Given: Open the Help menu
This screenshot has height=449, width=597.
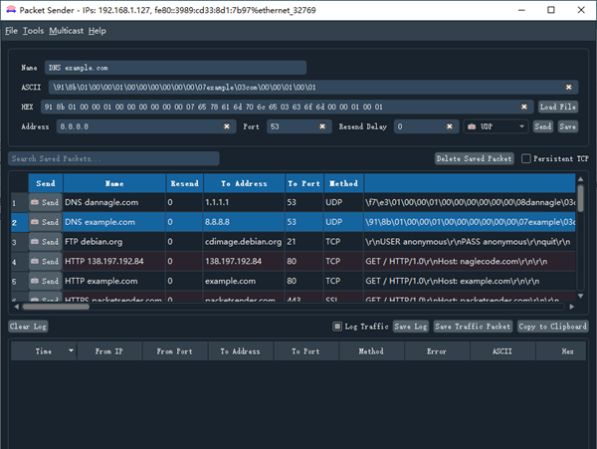Looking at the screenshot, I should pos(98,31).
